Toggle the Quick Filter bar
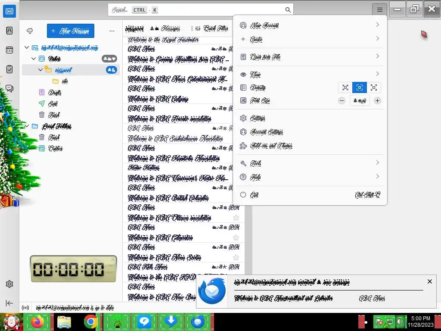Image resolution: width=441 pixels, height=331 pixels. point(212,28)
